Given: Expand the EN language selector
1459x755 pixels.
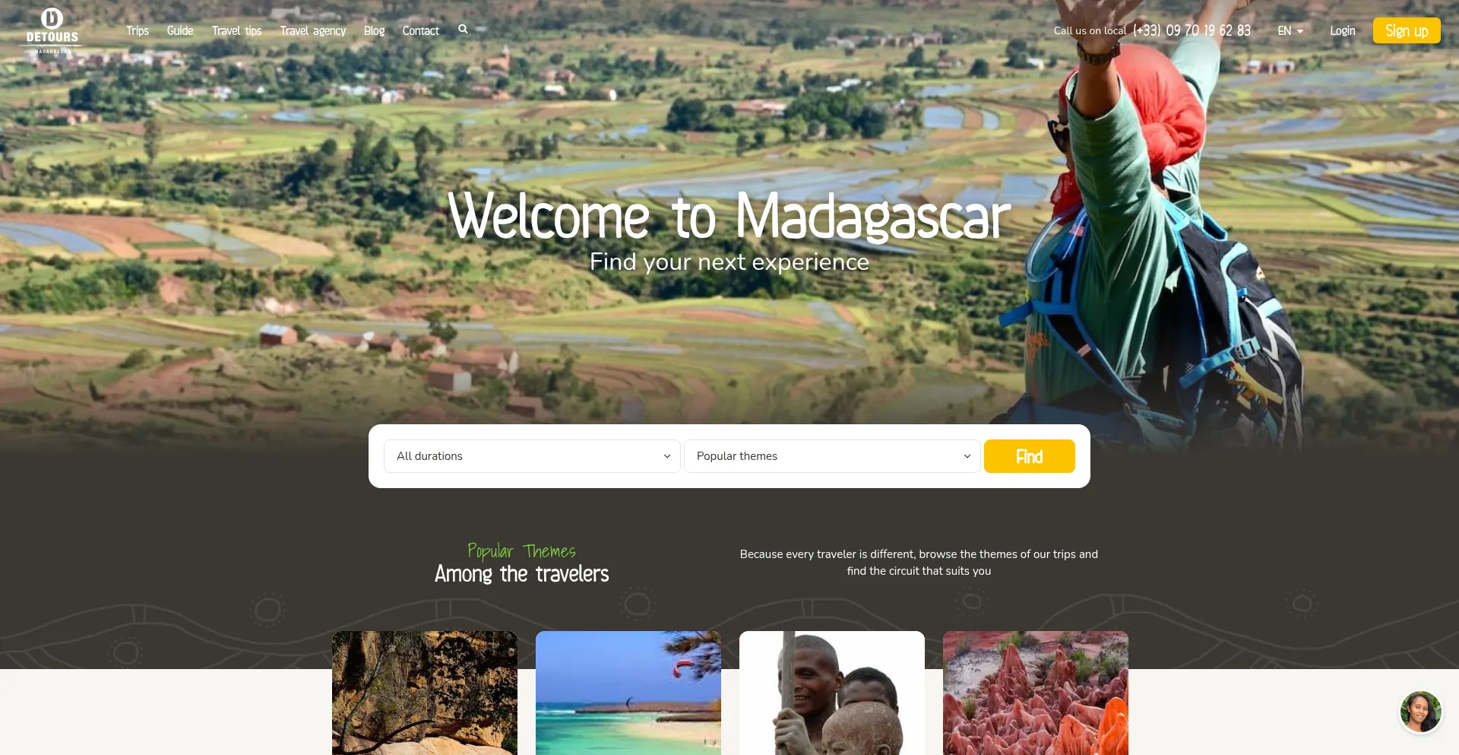Looking at the screenshot, I should pos(1290,31).
